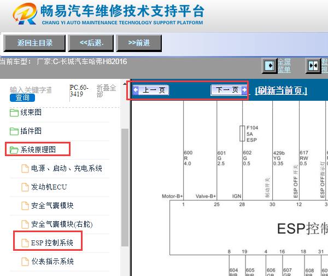Viewport: 328px width, 276px height.
Task: Open ESP 控制系统 document
Action: (x=52, y=243)
